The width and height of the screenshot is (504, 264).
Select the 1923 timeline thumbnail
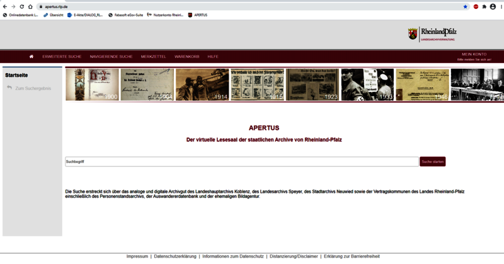coord(312,84)
